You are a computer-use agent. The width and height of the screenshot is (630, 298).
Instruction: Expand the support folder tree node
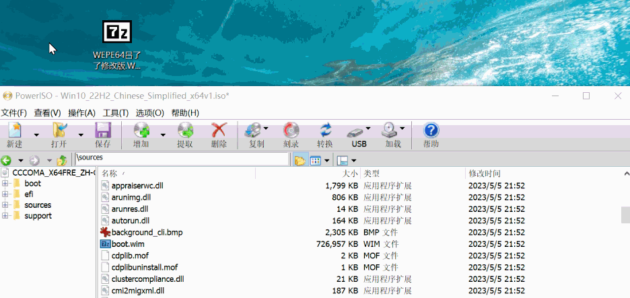click(x=5, y=216)
